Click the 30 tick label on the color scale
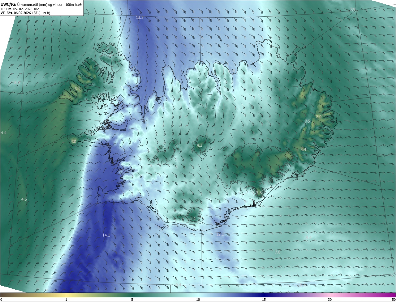This screenshot has width=396, height=302. point(330,300)
